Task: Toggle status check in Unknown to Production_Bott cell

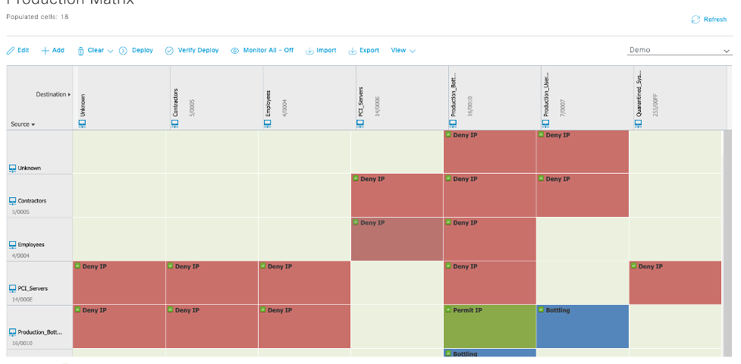Action: pyautogui.click(x=448, y=135)
